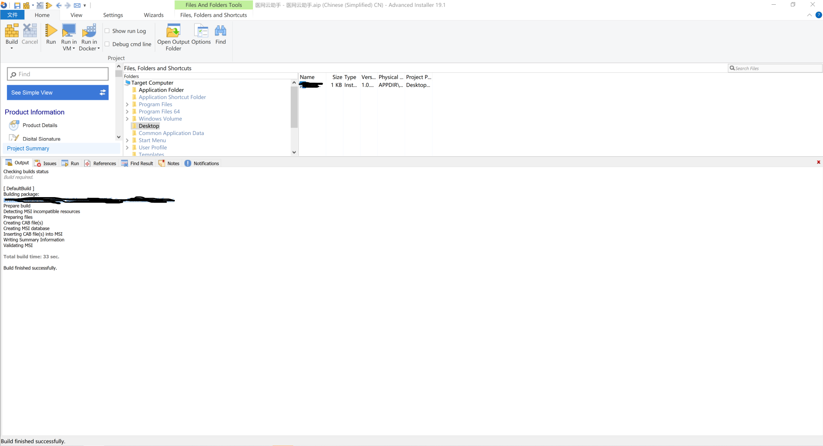The width and height of the screenshot is (823, 446).
Task: Expand the Program Files folder node
Action: 127,105
